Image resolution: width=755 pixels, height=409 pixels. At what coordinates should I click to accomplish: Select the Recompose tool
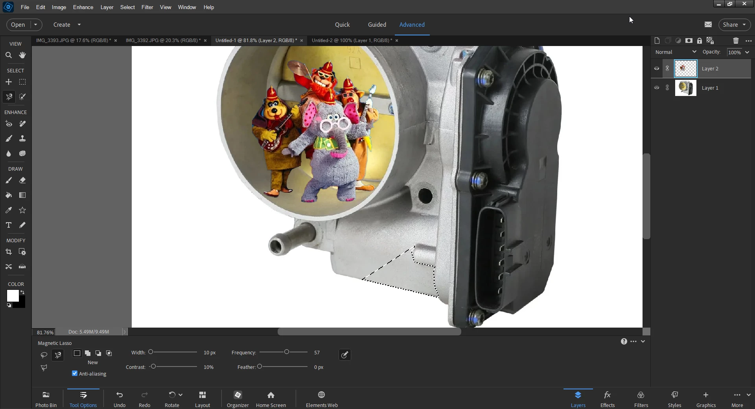[22, 252]
